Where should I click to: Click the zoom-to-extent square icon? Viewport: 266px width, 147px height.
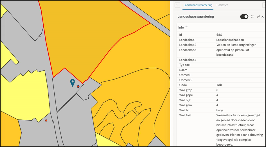(x=252, y=17)
